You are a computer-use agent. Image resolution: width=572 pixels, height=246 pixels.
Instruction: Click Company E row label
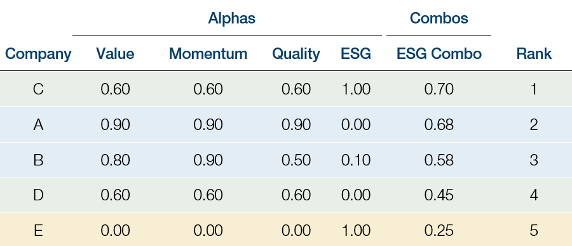pos(38,231)
